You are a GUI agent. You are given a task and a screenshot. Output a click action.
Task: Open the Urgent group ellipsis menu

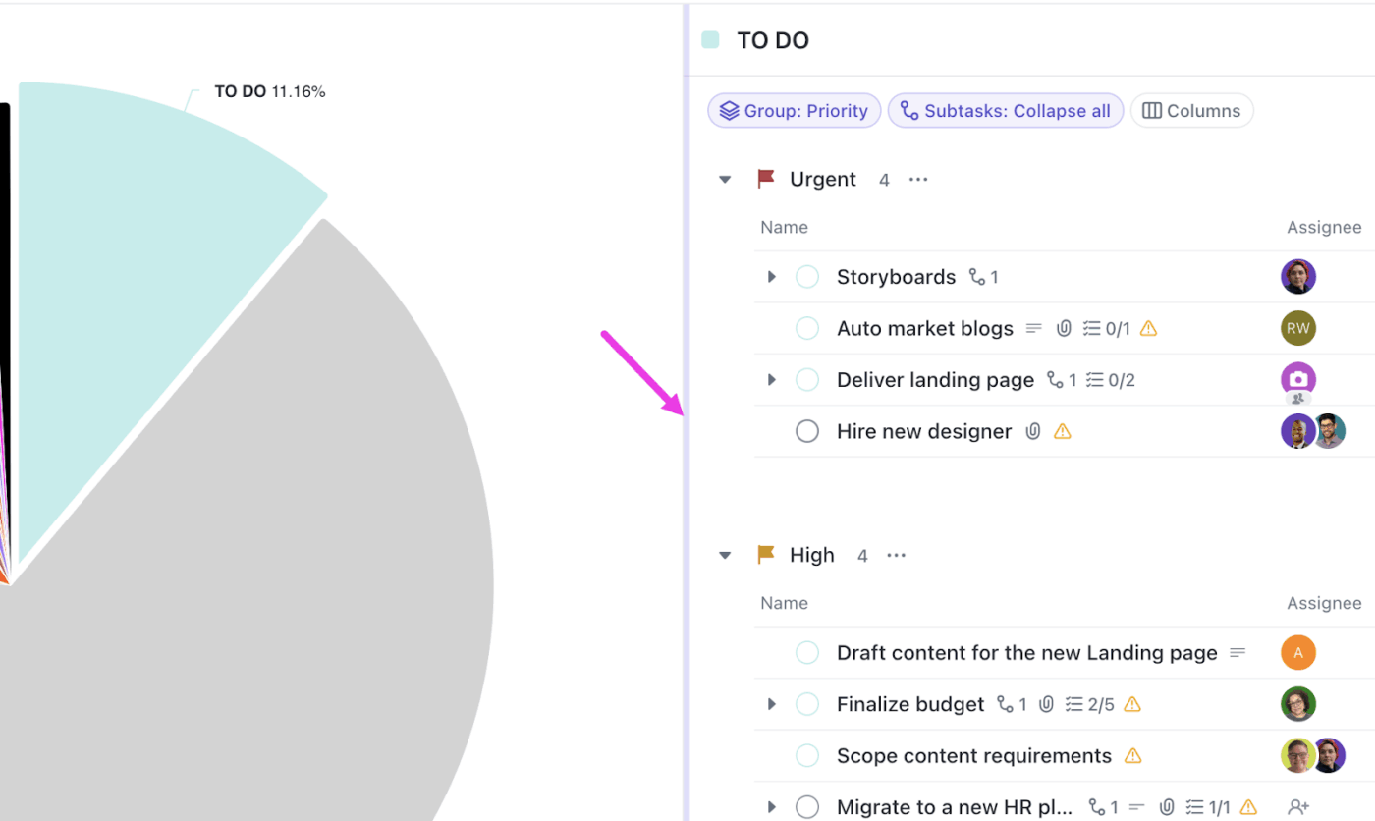pyautogui.click(x=918, y=179)
